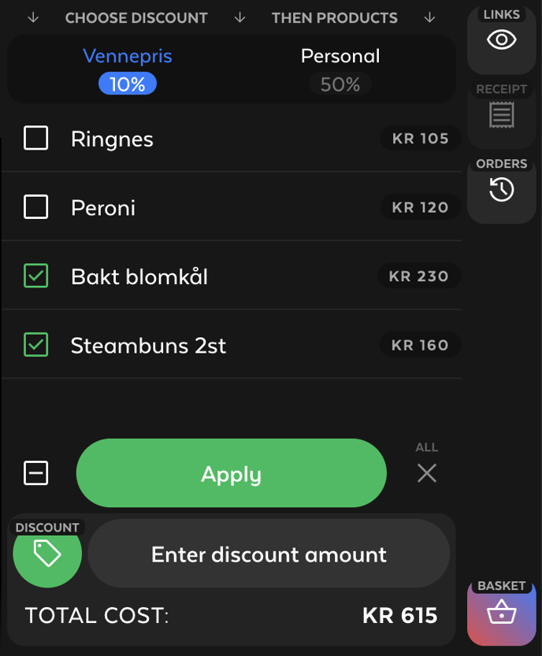
Task: Open the LINKS eye icon panel
Action: click(x=501, y=39)
